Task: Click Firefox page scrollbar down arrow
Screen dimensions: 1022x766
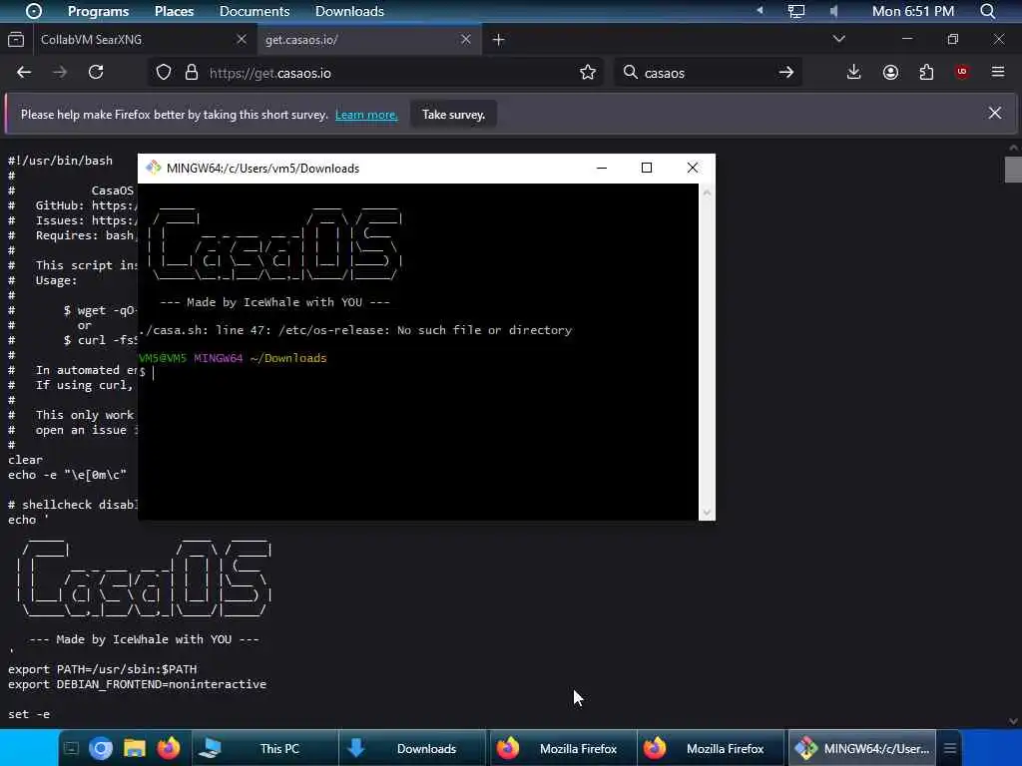Action: tap(1013, 721)
